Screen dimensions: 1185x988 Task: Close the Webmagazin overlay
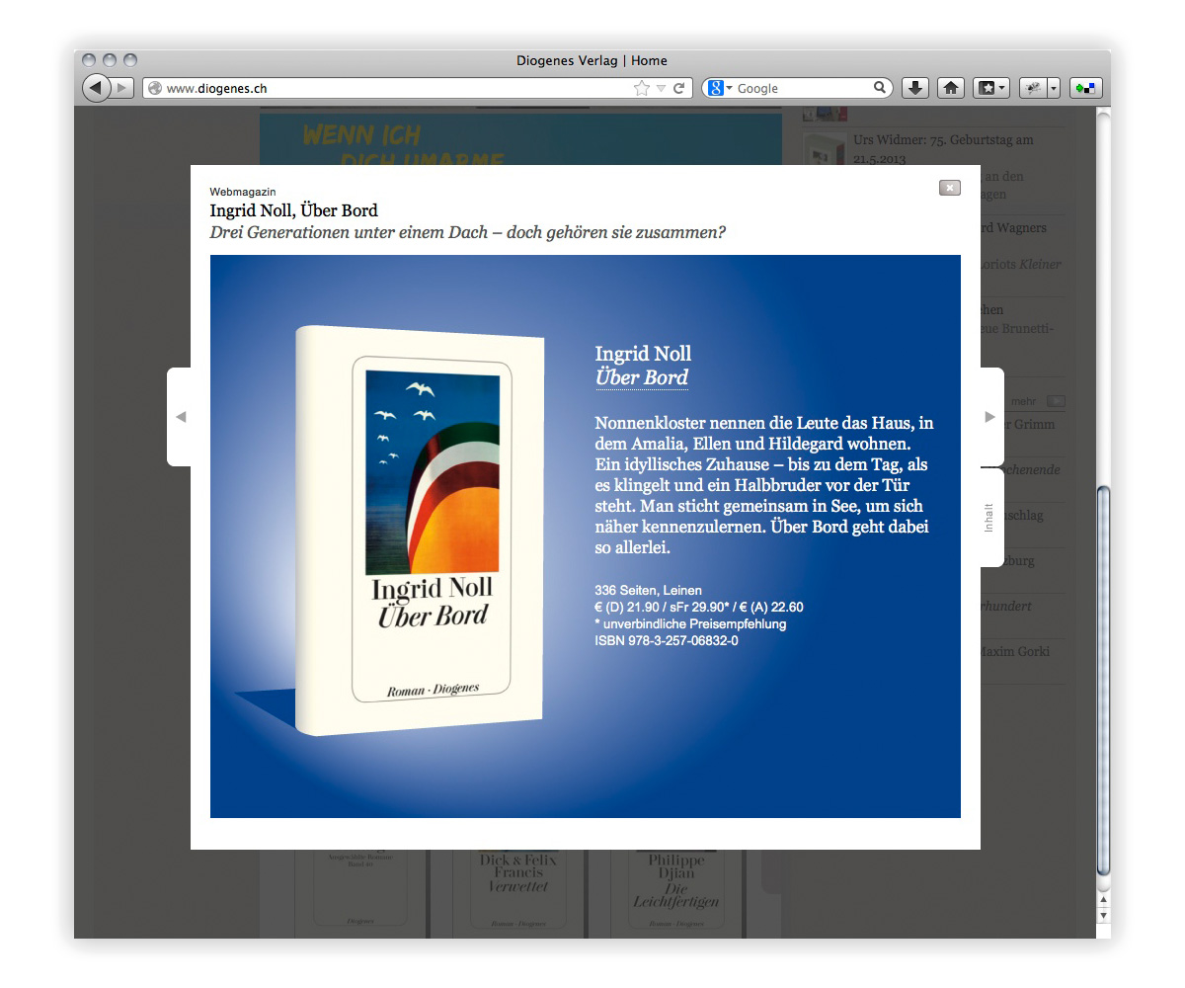tap(949, 188)
